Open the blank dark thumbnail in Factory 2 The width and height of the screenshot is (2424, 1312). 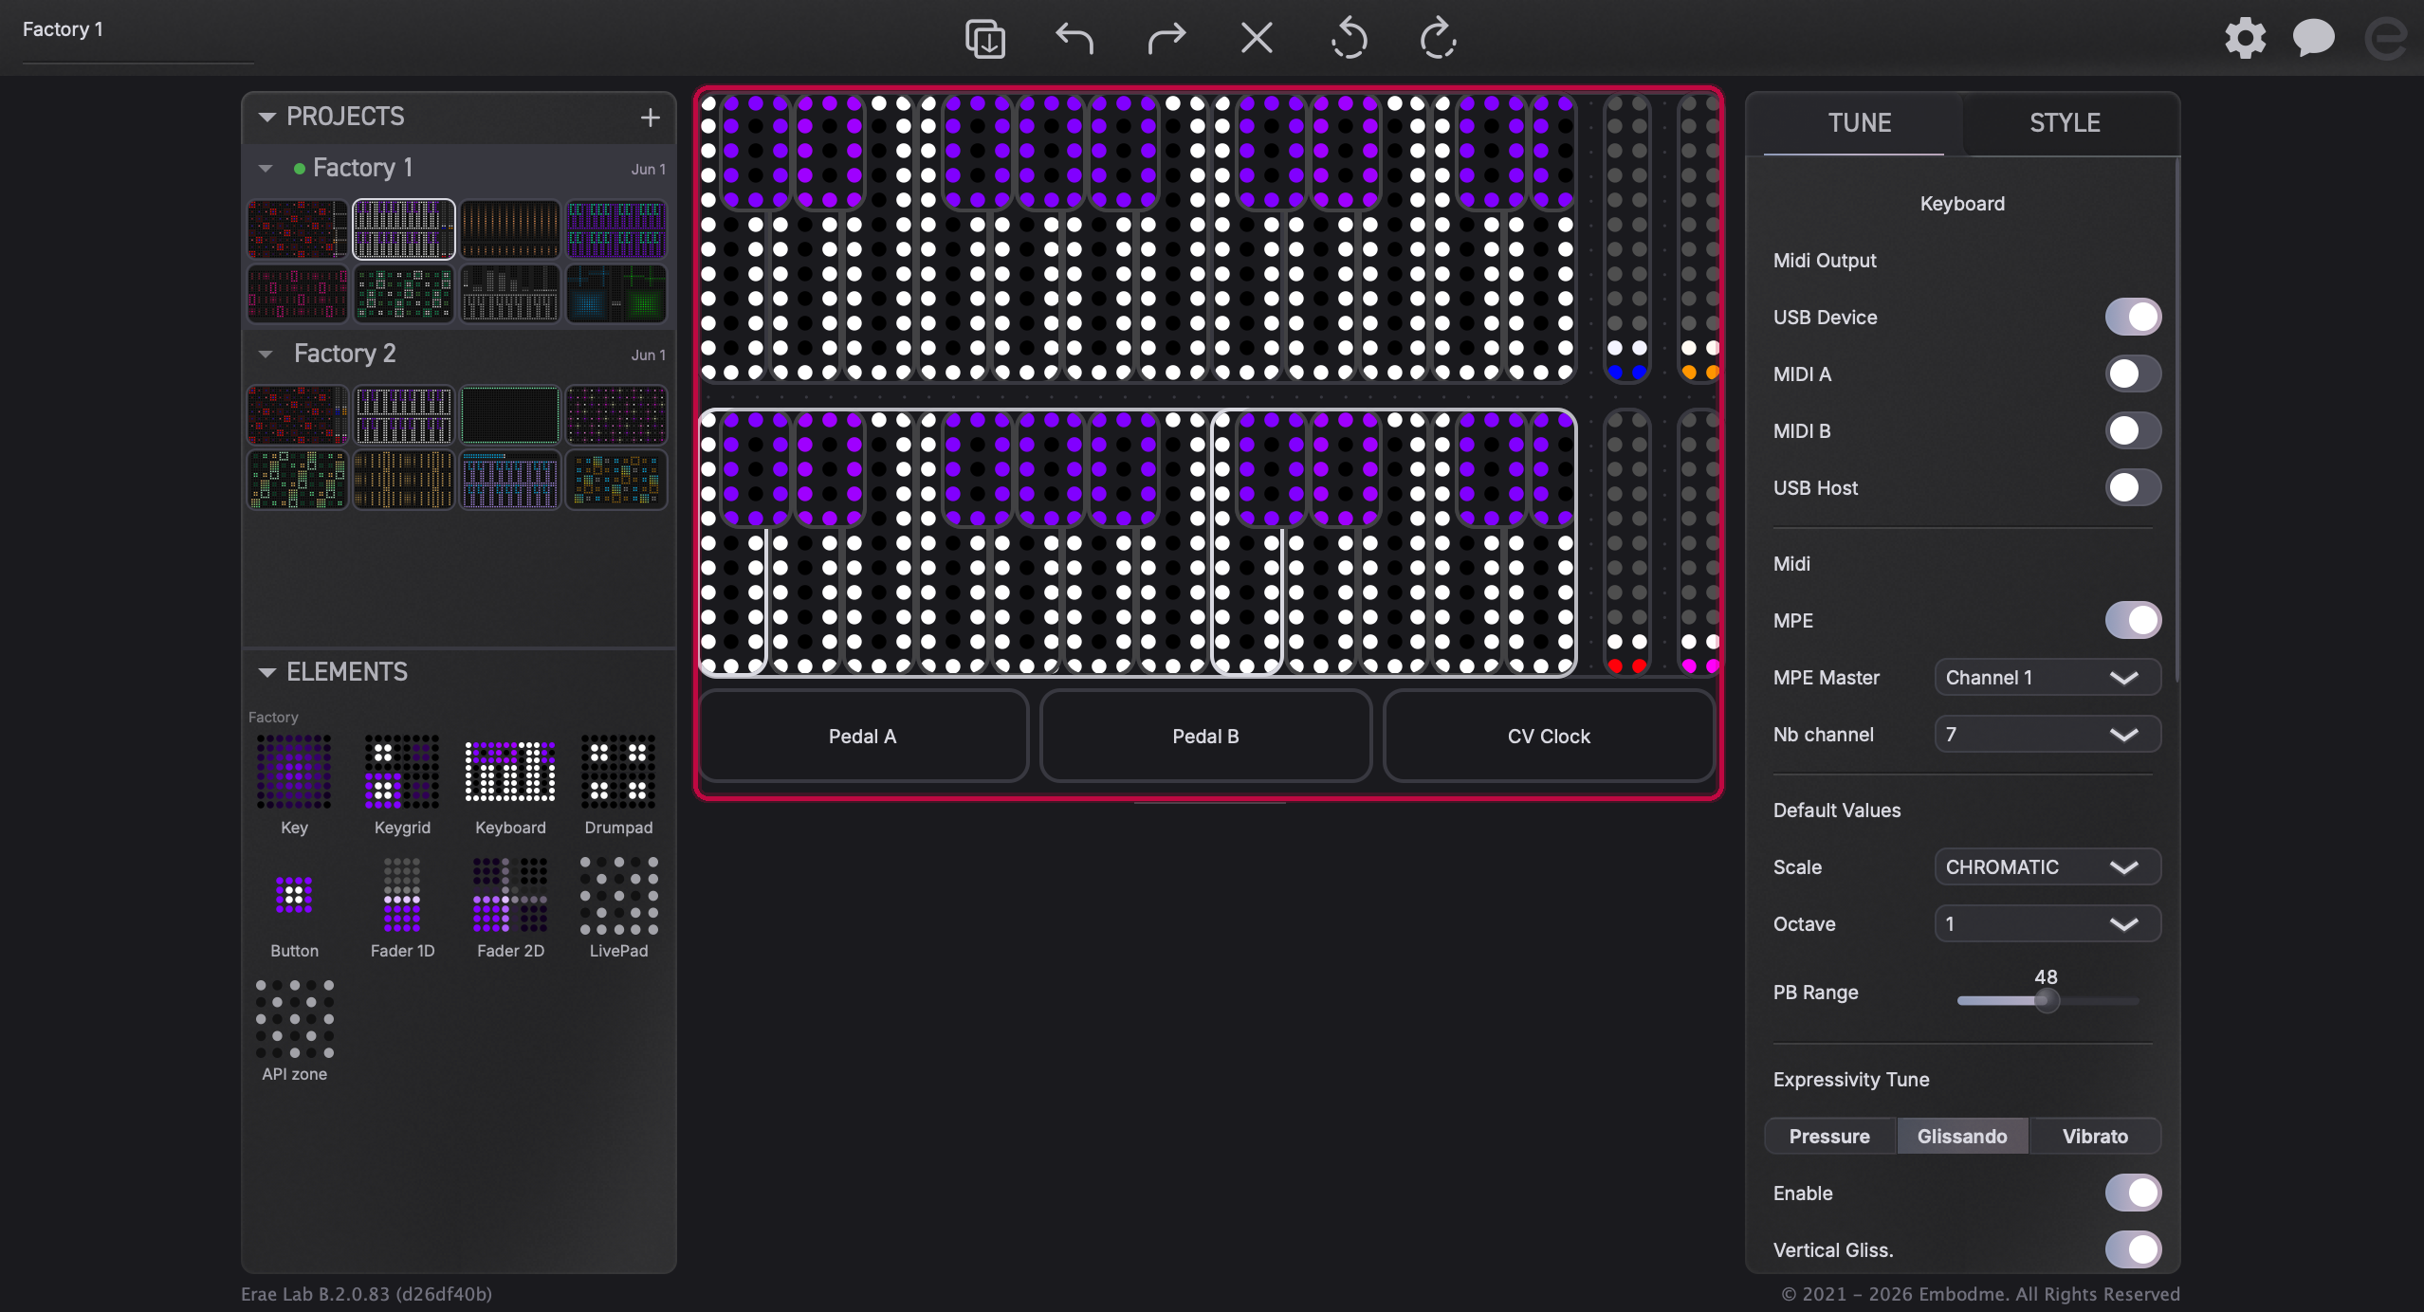click(510, 414)
